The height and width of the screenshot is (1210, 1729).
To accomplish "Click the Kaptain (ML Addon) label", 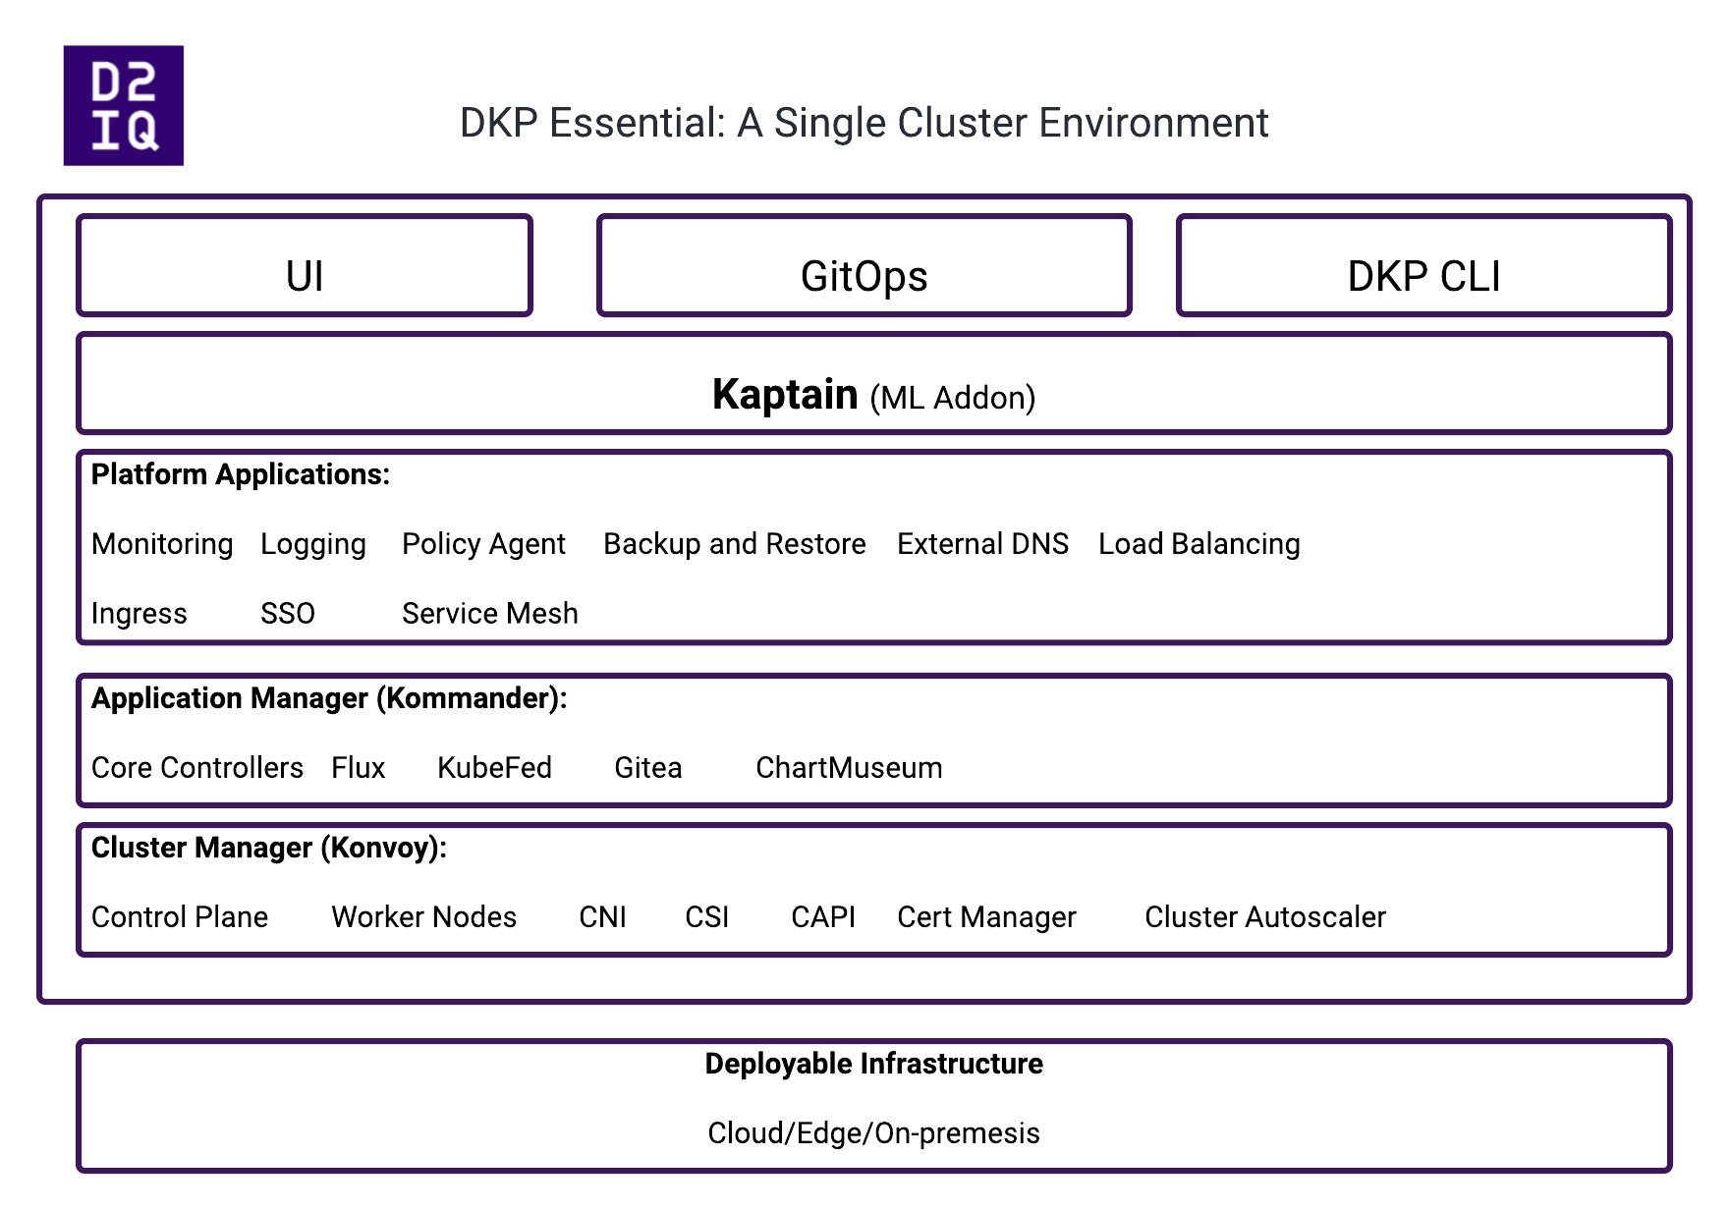I will coord(873,395).
